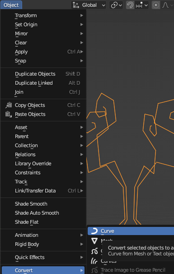
Task: Expand the Parent submenu arrow
Action: pyautogui.click(x=82, y=136)
